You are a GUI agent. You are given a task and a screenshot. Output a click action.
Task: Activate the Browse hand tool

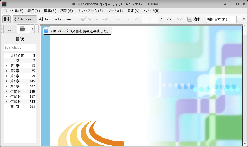click(25, 19)
